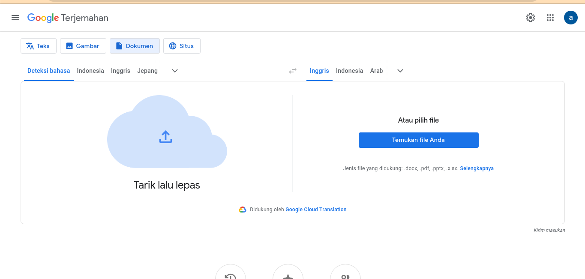Click the Google Cloud logo icon

(243, 210)
